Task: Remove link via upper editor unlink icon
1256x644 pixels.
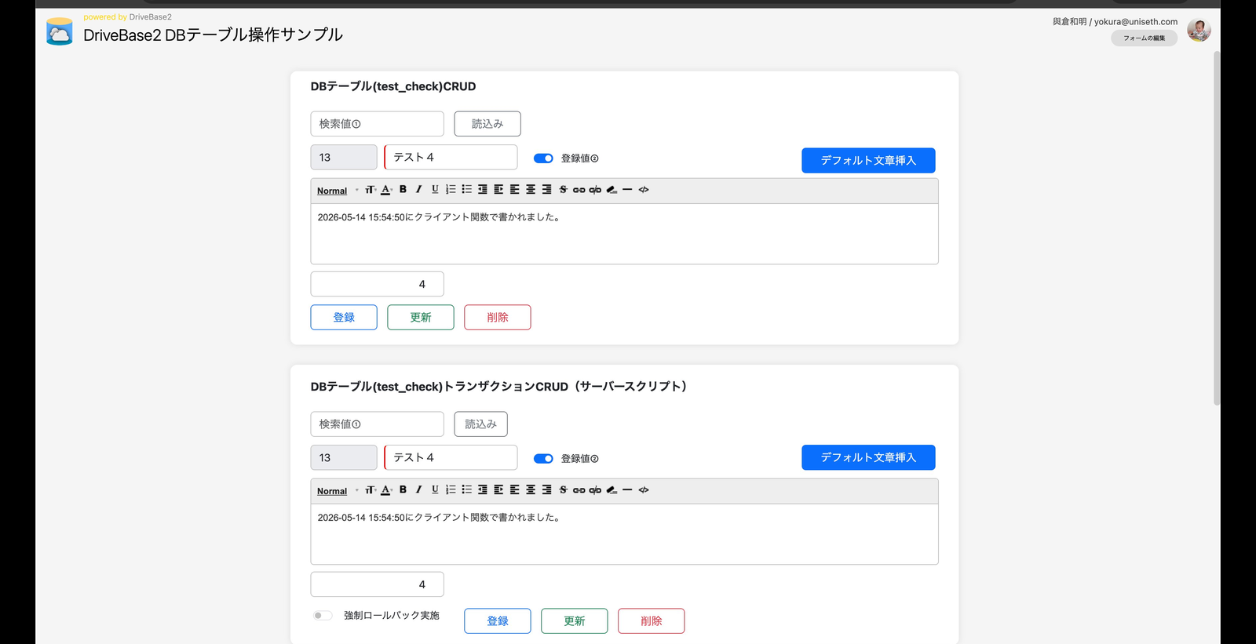Action: point(595,189)
